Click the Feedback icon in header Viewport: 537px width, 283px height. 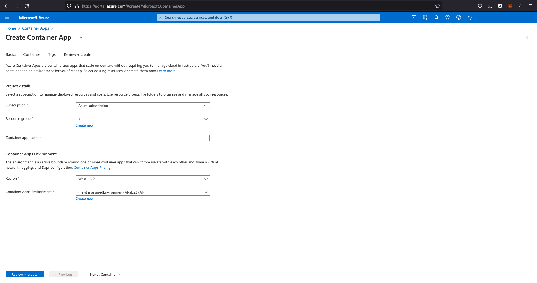tap(470, 17)
